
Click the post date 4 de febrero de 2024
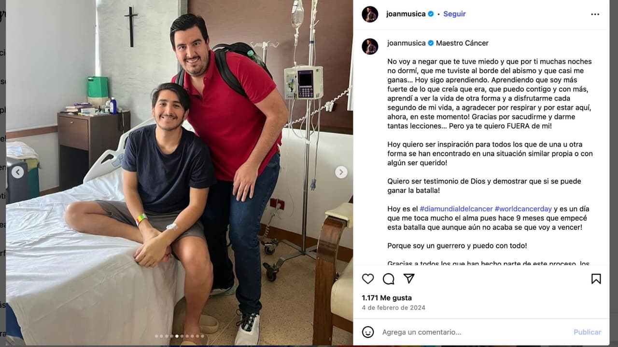pos(393,307)
